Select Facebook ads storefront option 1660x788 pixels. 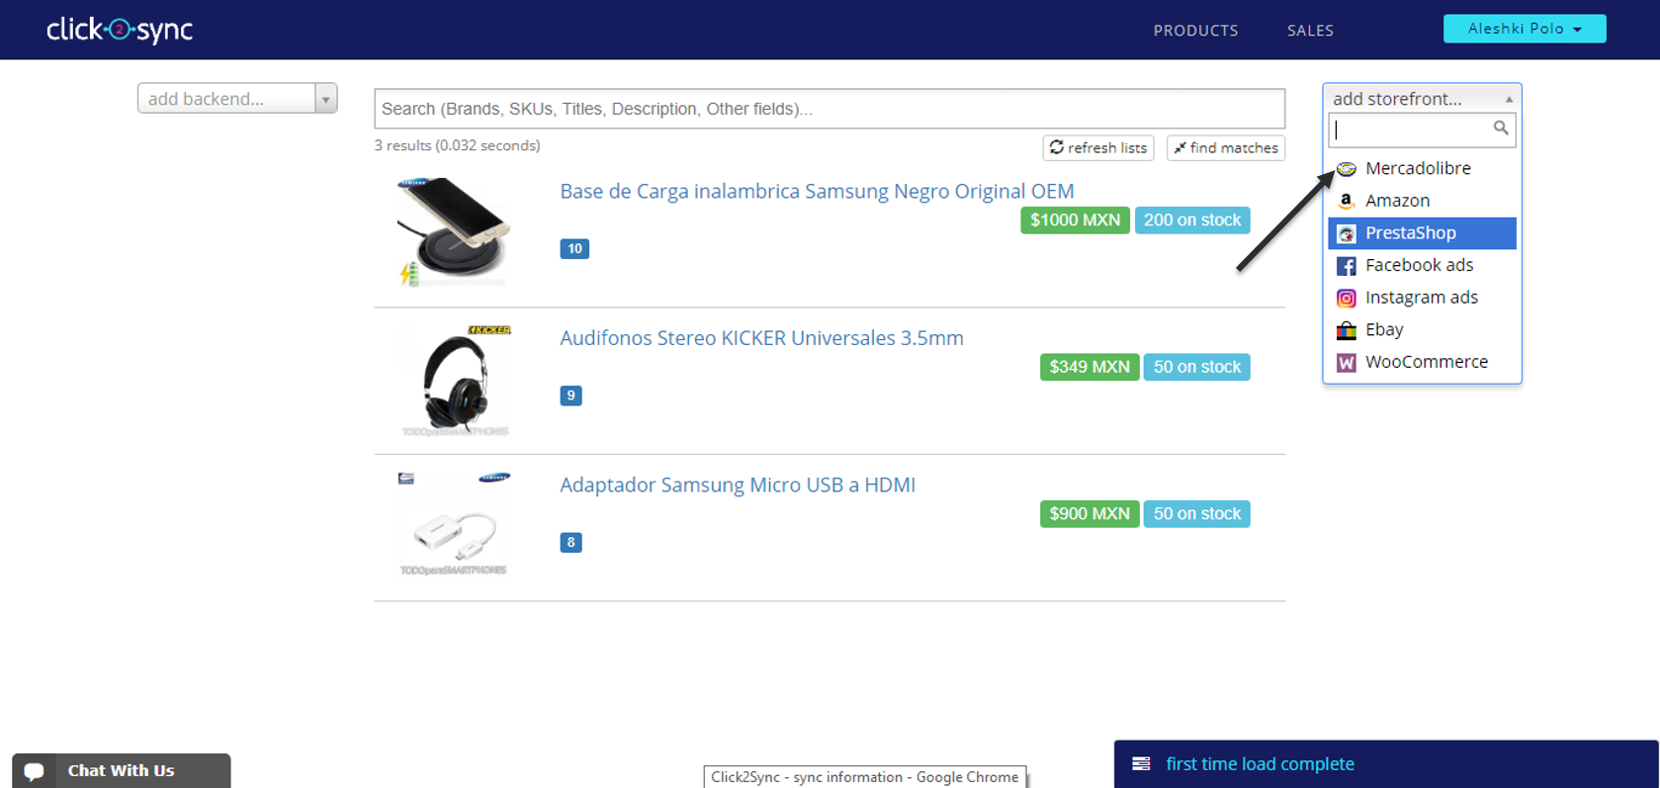tap(1422, 265)
